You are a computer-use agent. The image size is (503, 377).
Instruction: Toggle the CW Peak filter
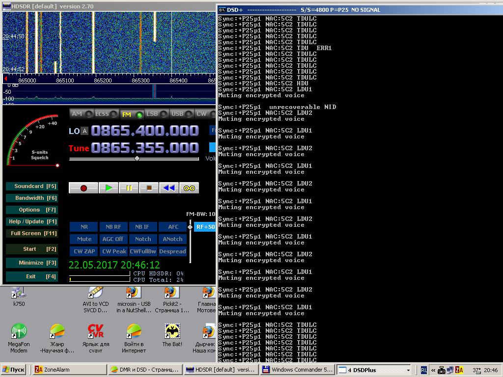[x=113, y=251]
